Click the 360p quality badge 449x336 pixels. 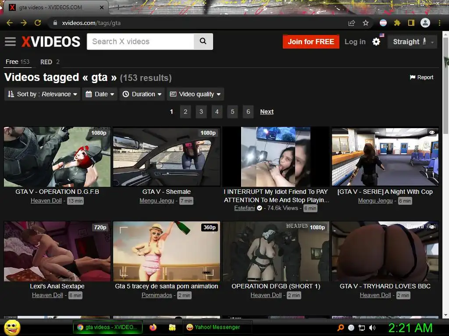tap(210, 227)
